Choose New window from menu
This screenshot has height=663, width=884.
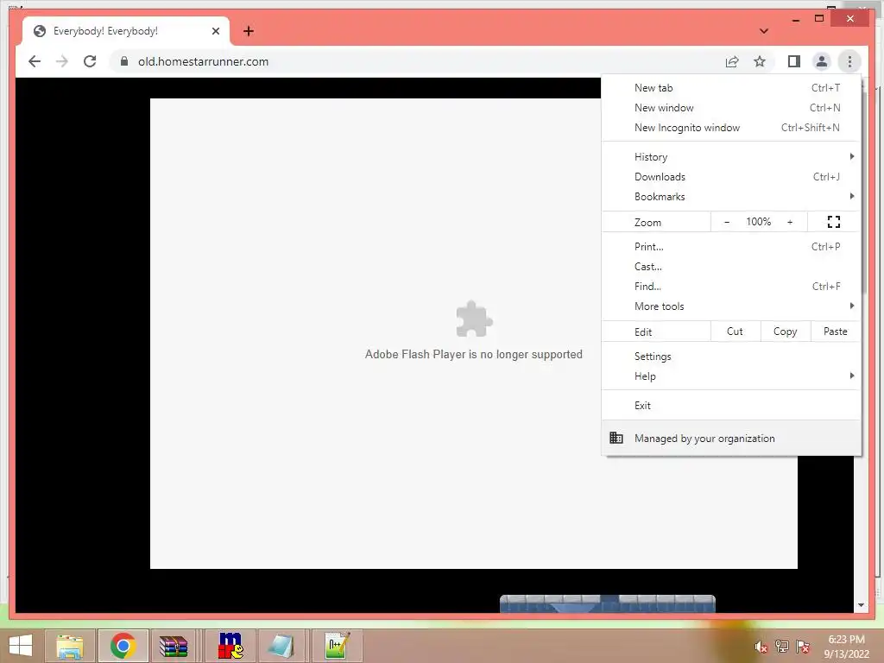pyautogui.click(x=731, y=108)
